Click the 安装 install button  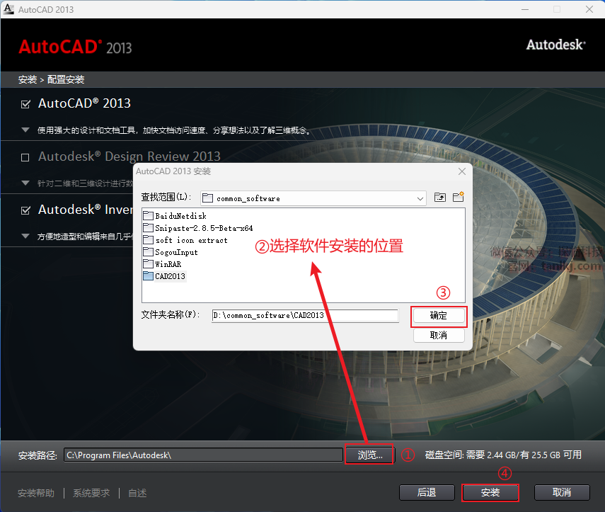pyautogui.click(x=490, y=492)
